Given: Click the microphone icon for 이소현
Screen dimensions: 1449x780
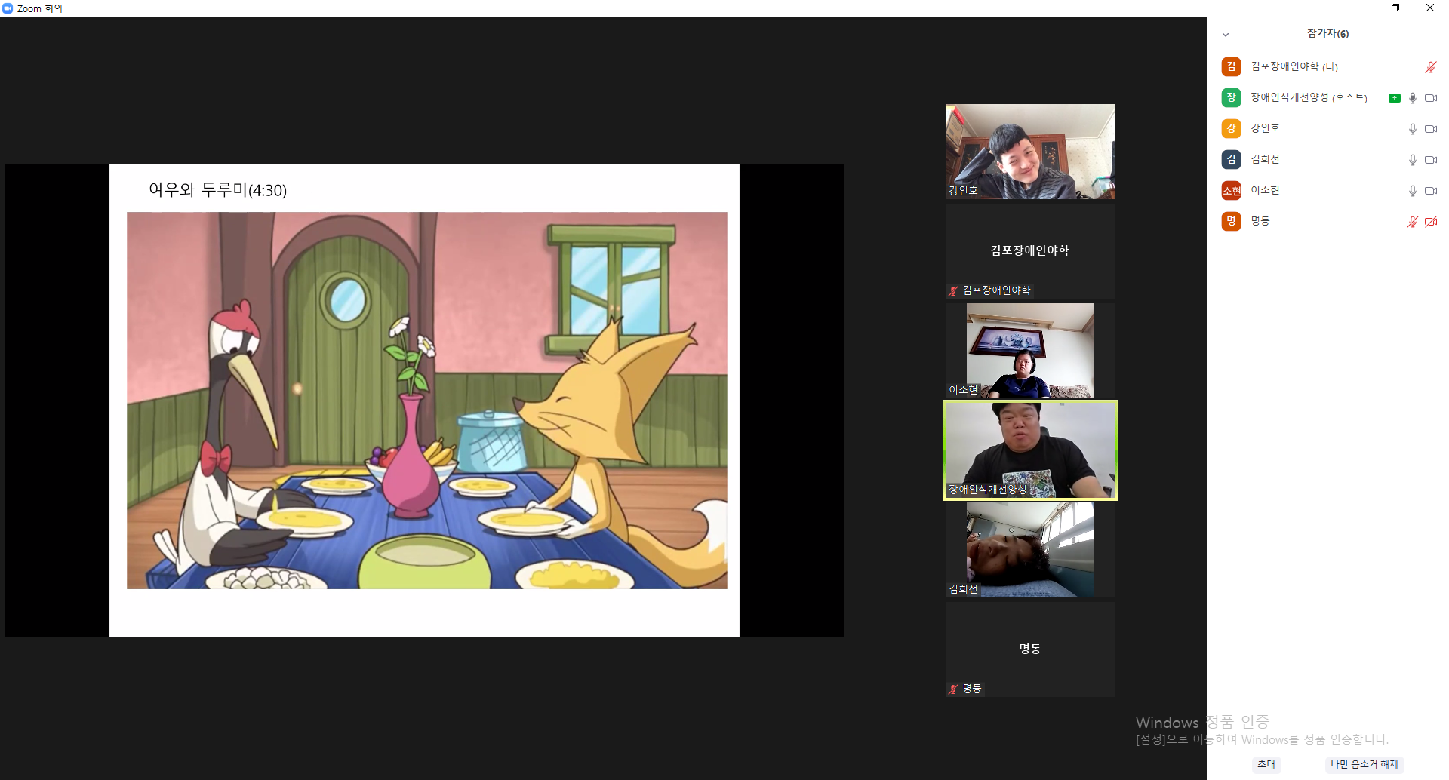Looking at the screenshot, I should [1413, 191].
